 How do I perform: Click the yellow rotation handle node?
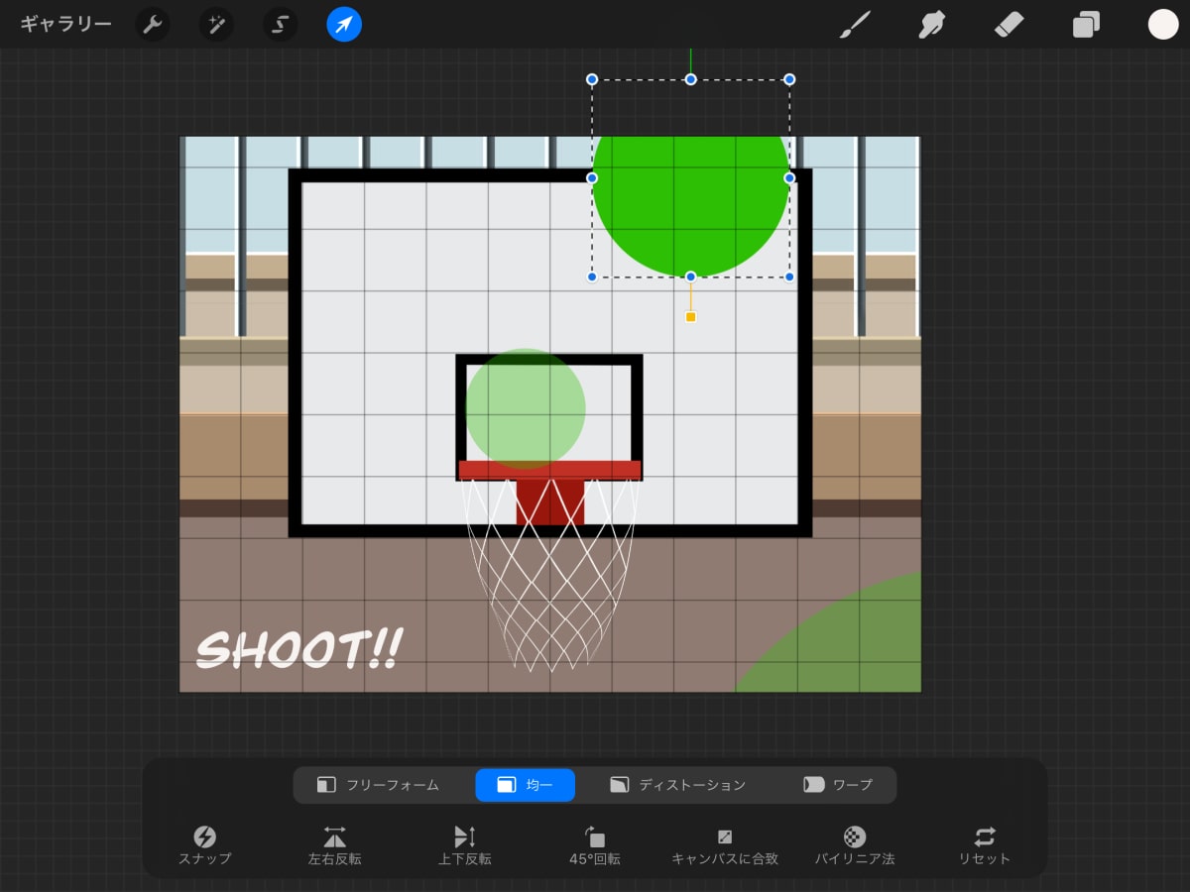coord(691,317)
